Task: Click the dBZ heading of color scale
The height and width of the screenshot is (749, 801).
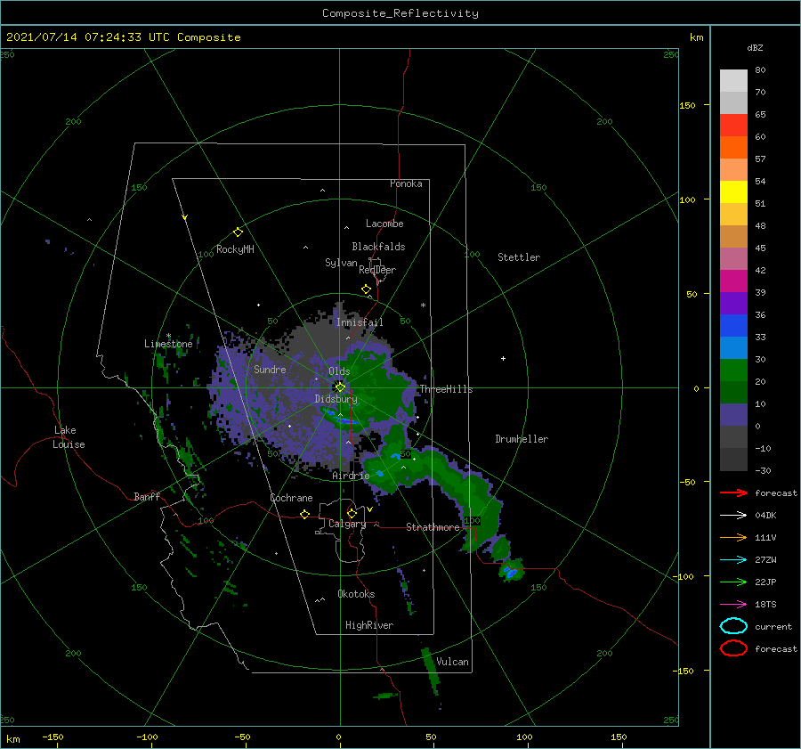Action: click(x=755, y=47)
